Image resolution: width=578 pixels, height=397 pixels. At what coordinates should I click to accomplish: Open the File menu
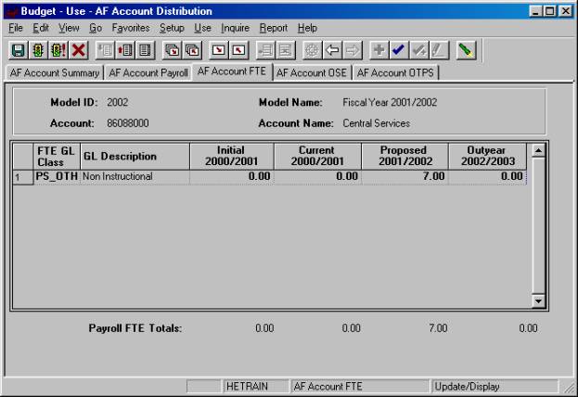15,28
